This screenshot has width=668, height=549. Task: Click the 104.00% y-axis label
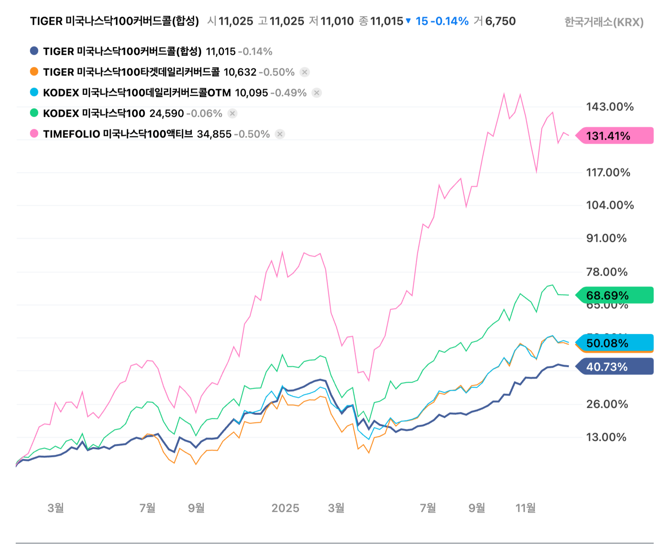(610, 205)
